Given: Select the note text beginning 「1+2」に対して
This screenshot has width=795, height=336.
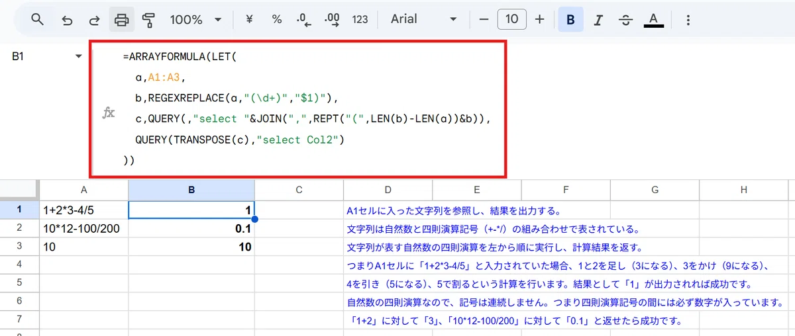Looking at the screenshot, I should 515,321.
